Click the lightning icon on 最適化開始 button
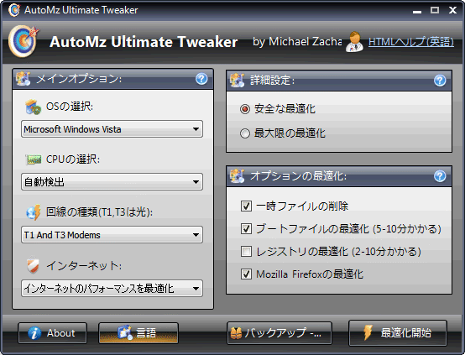The image size is (465, 355). [x=368, y=332]
